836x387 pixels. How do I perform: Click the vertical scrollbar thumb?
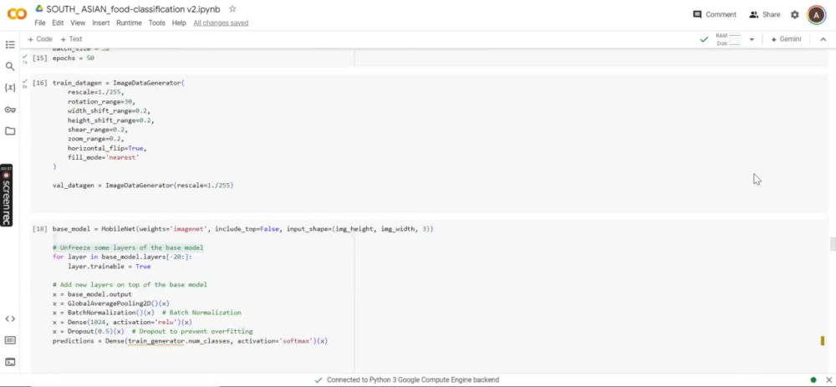pos(833,244)
